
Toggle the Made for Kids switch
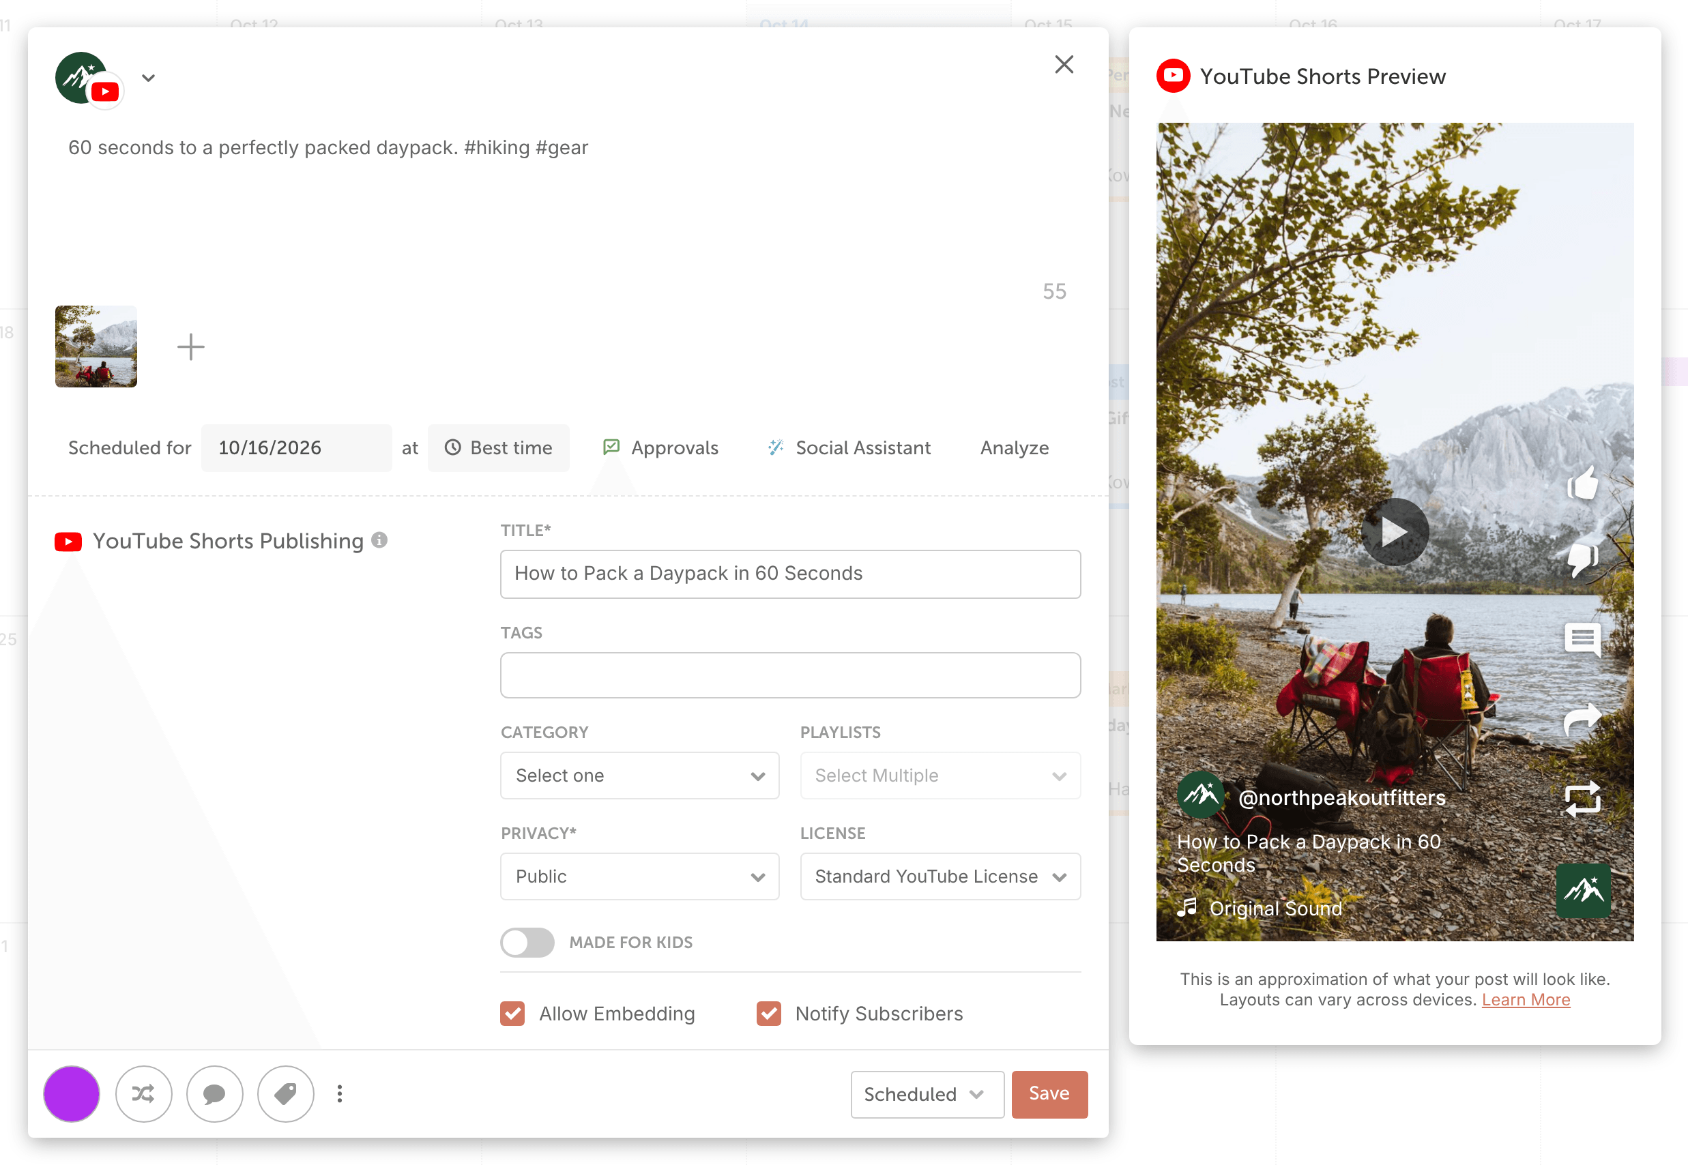click(x=527, y=942)
